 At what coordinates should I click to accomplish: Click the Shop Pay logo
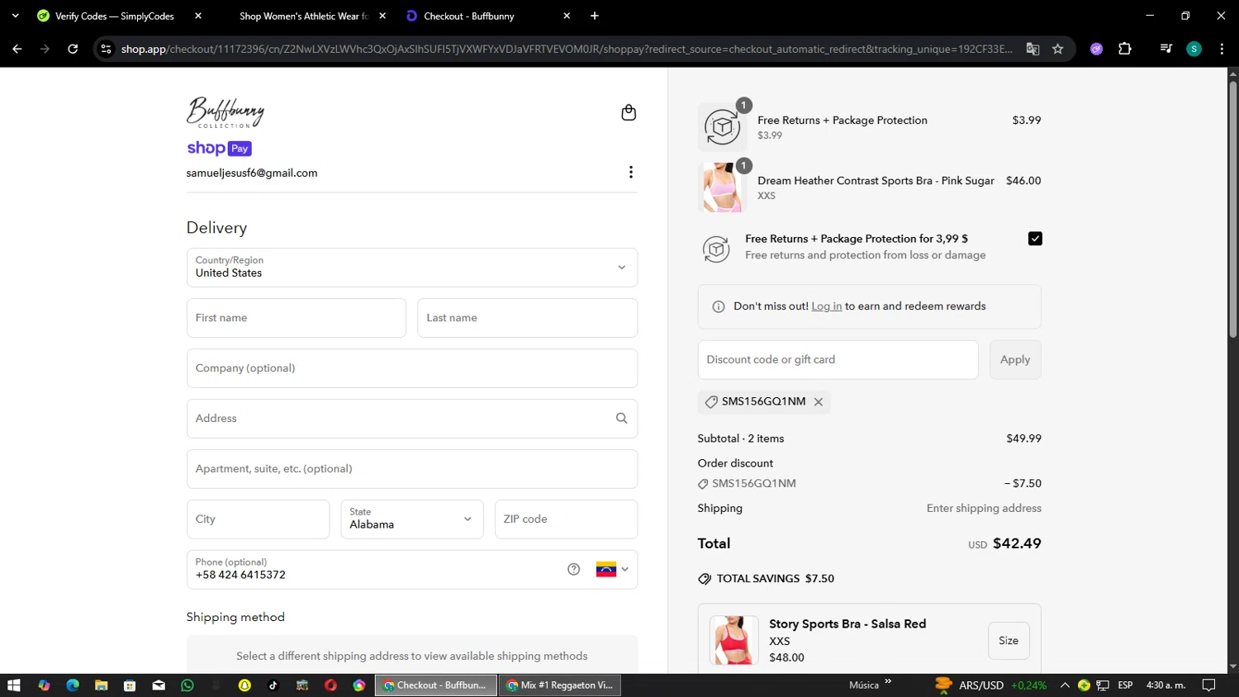coord(219,149)
